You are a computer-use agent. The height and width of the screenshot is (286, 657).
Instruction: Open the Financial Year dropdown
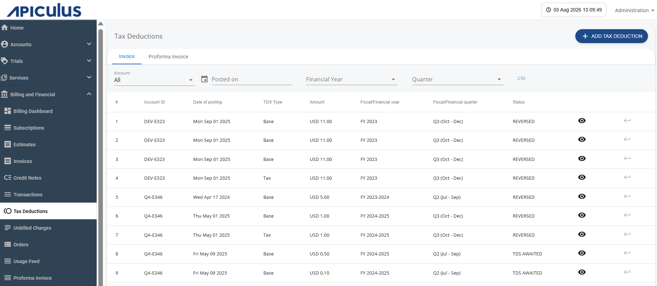351,80
